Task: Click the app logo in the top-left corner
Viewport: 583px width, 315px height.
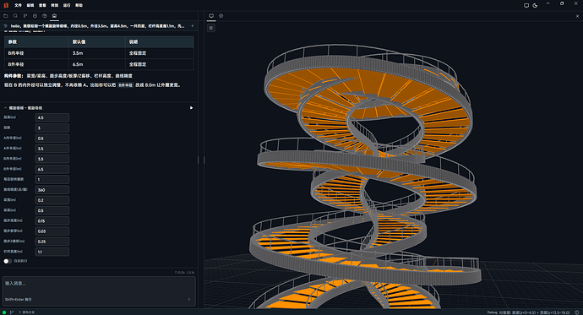Action: coord(6,5)
